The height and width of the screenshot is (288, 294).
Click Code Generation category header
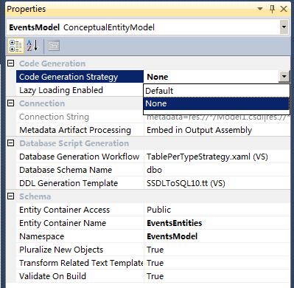click(x=52, y=64)
